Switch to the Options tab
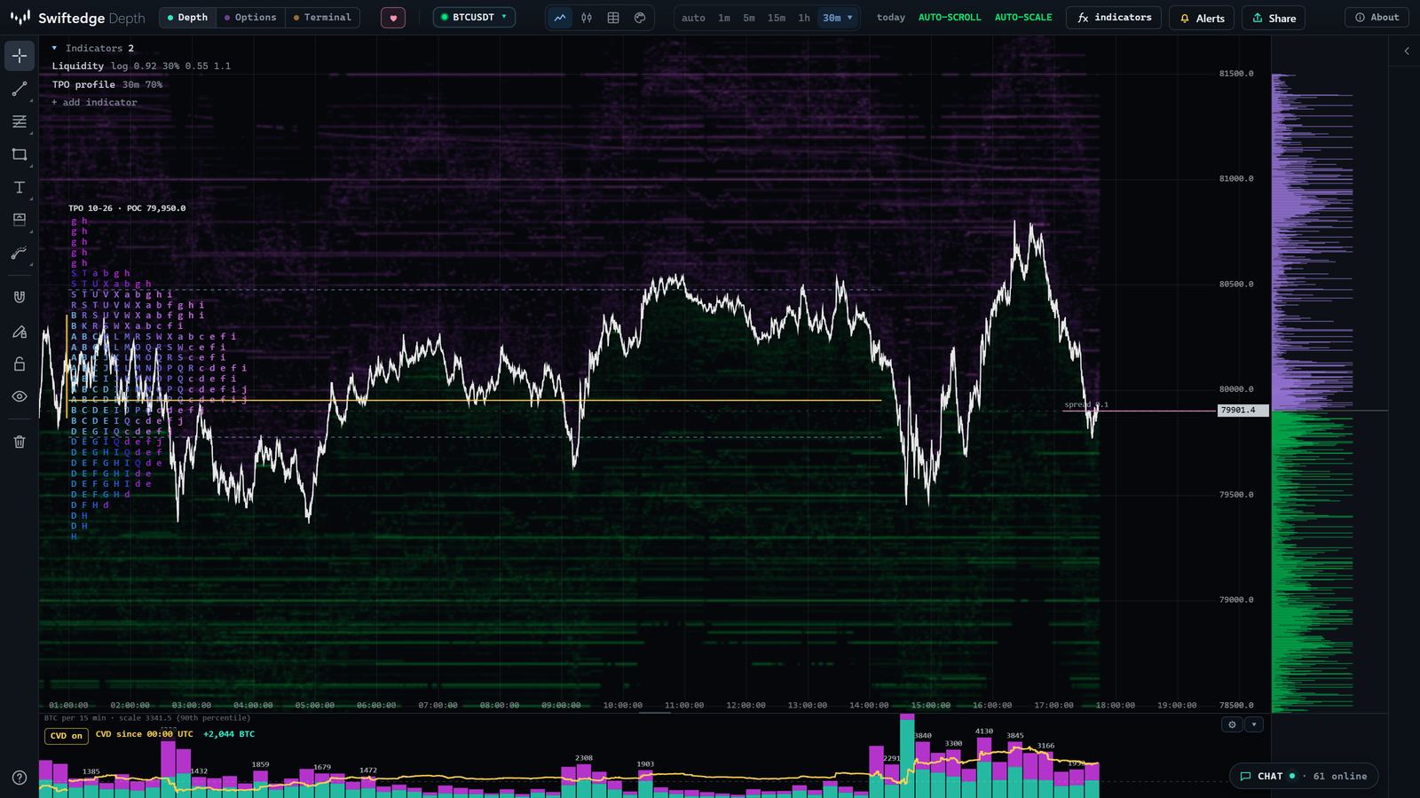 point(250,18)
